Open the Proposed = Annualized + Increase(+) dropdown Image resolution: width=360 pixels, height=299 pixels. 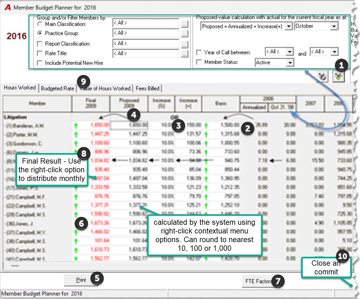(289, 26)
